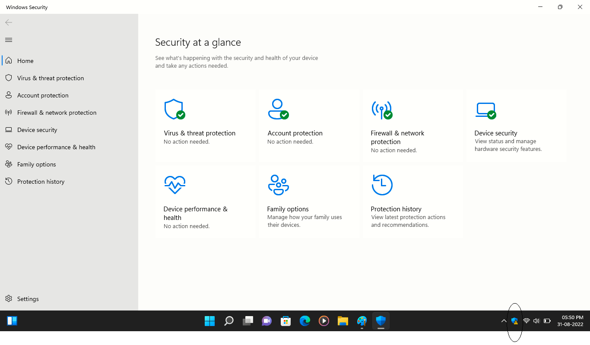This screenshot has height=345, width=590.
Task: Open Family options people tile icon
Action: [x=278, y=185]
